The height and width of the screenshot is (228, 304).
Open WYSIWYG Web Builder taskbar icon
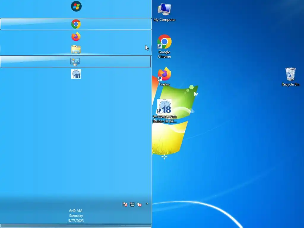pyautogui.click(x=76, y=74)
